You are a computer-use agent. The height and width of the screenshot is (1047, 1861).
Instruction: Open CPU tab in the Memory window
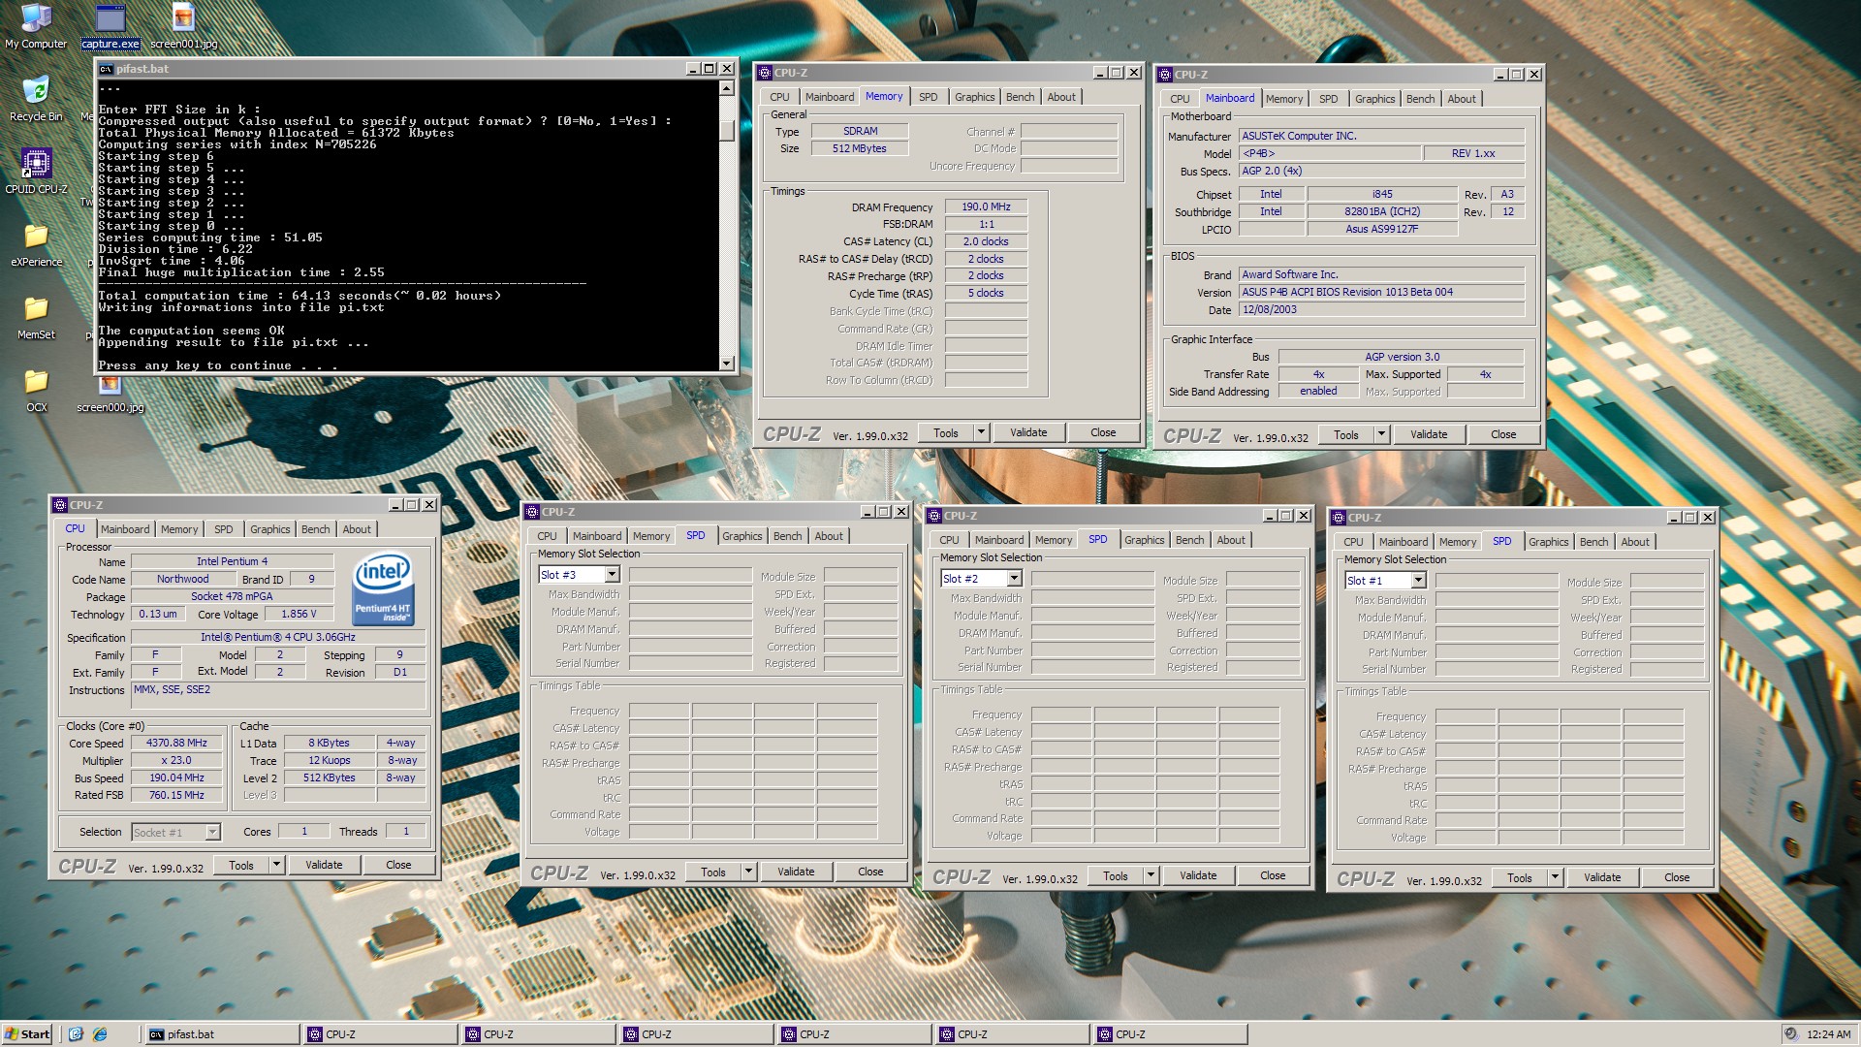[780, 97]
